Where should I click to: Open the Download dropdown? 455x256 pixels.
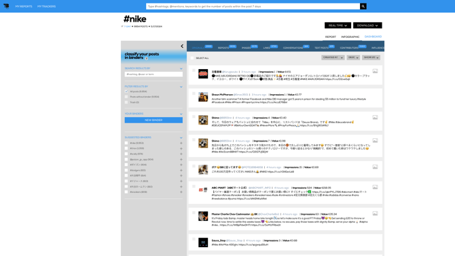(367, 26)
